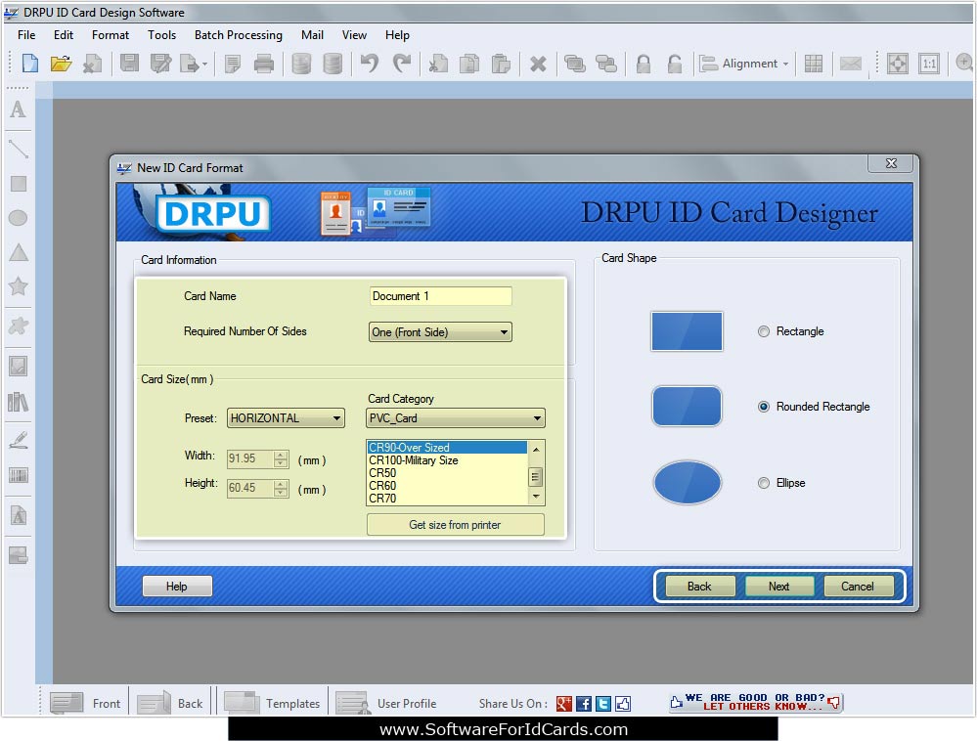Open the Mail menu
The width and height of the screenshot is (977, 741).
click(x=312, y=35)
